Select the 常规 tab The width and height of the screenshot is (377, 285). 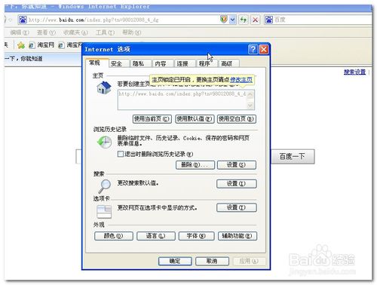[97, 63]
